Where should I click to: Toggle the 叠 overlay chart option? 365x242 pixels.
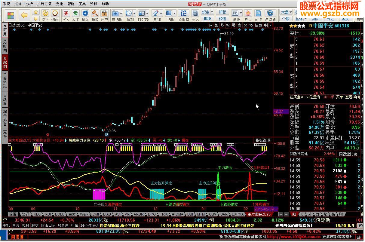coord(234,26)
